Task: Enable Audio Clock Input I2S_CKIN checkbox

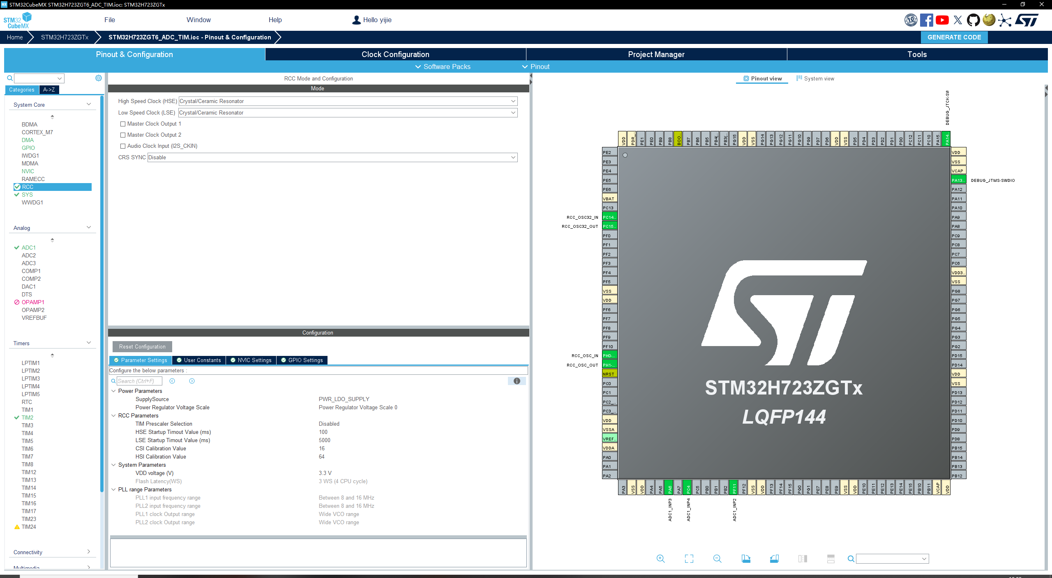Action: pyautogui.click(x=122, y=146)
